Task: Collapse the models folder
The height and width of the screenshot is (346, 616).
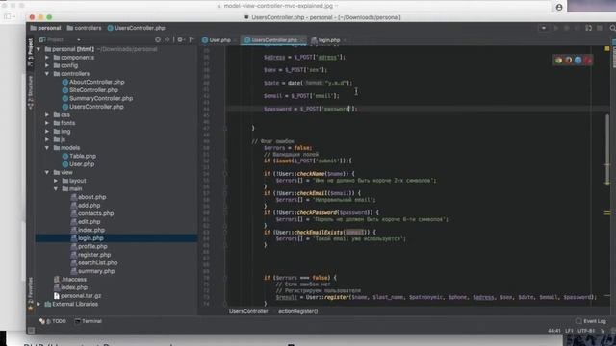Action: point(47,148)
